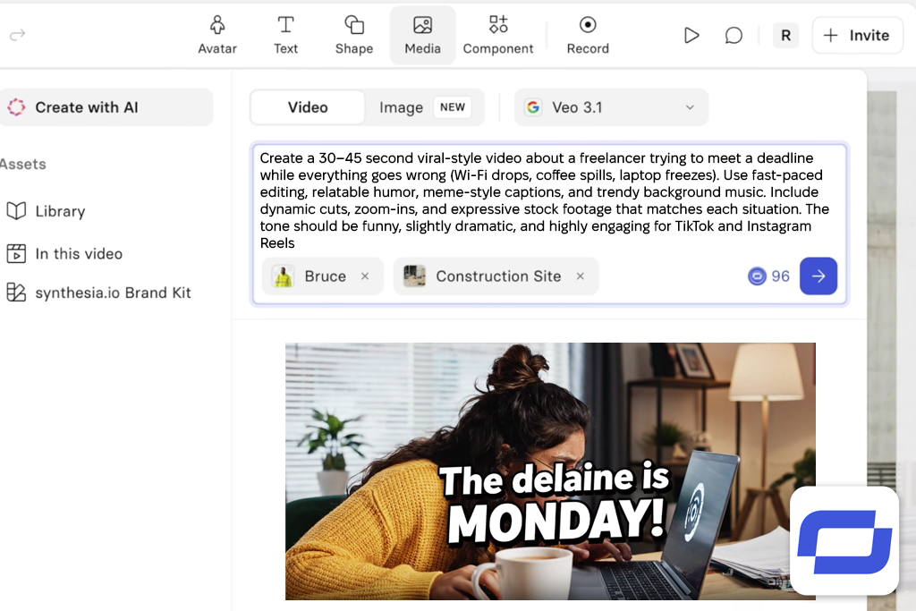This screenshot has height=611, width=916.
Task: Open synthesia.io Brand Kit
Action: pyautogui.click(x=98, y=293)
